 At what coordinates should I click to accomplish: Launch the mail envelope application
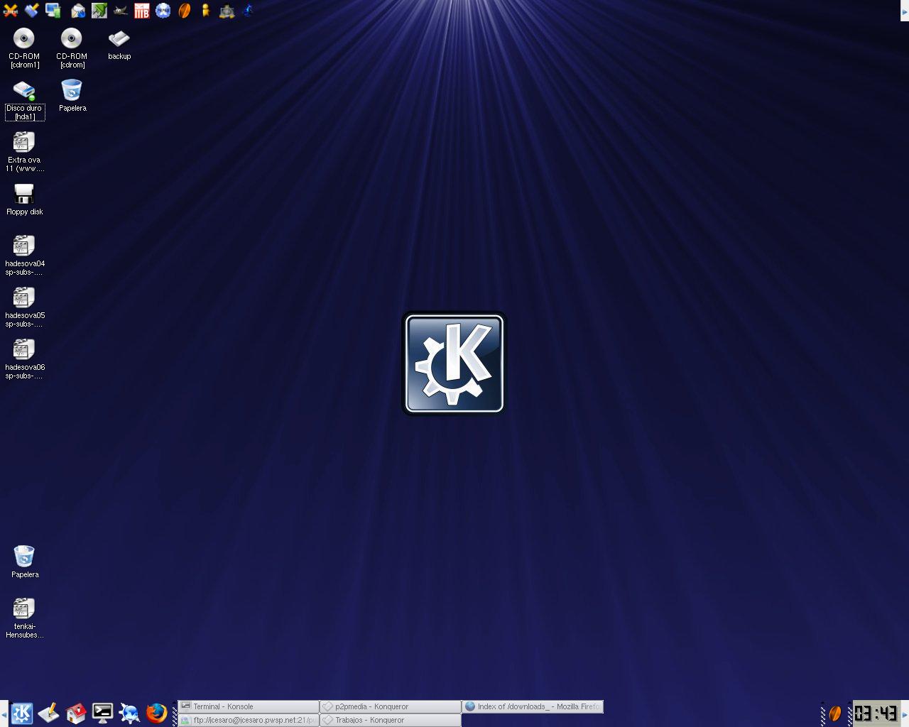[77, 11]
